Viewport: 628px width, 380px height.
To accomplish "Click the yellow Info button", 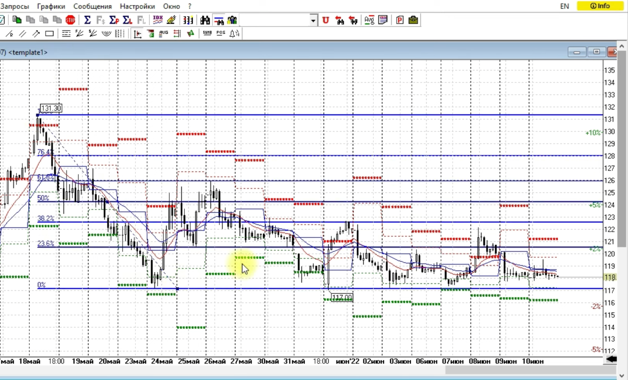I will point(600,6).
